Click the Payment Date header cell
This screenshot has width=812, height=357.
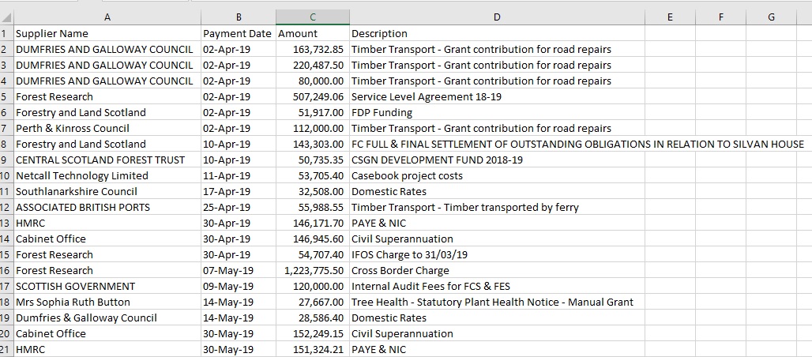pyautogui.click(x=237, y=33)
